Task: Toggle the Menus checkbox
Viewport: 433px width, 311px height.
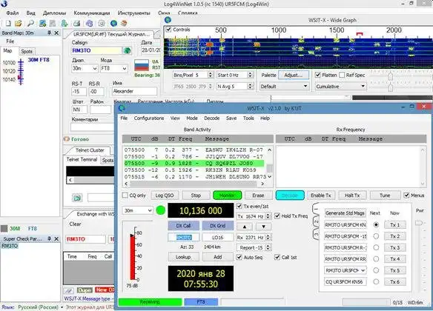Action: (406, 195)
